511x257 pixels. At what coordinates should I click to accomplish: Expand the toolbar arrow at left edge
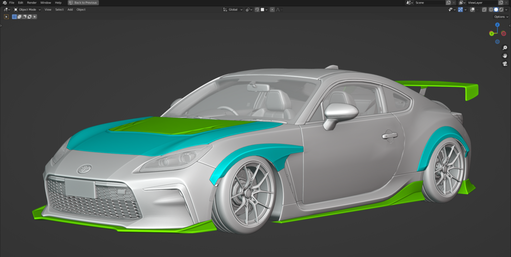[1, 25]
